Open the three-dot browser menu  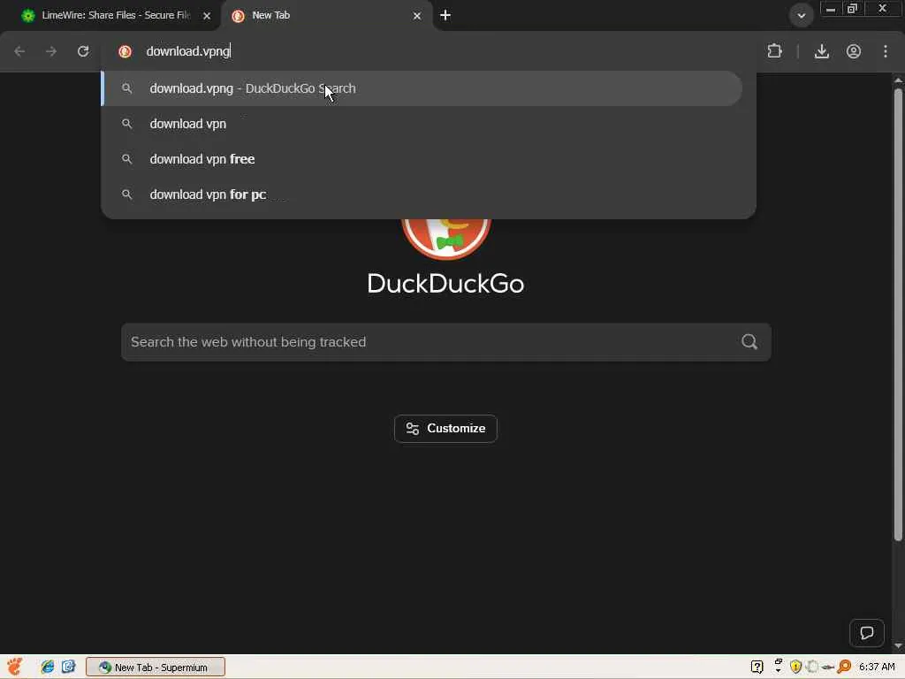[886, 51]
